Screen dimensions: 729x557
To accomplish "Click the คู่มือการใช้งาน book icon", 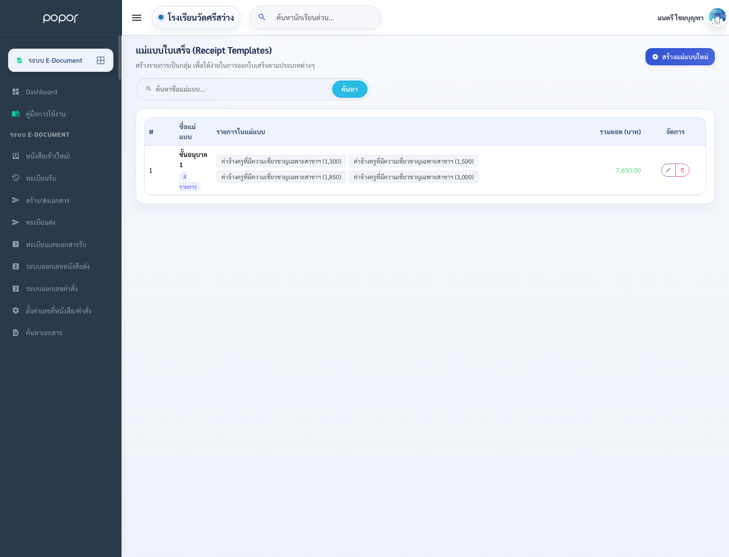I will (16, 114).
